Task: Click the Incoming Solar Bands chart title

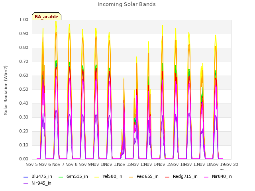Action: pos(127,4)
